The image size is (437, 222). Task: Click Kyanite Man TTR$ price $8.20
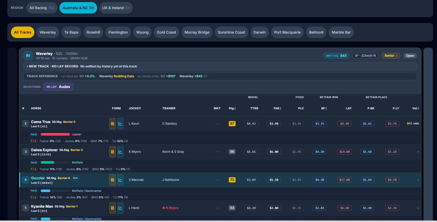pyautogui.click(x=251, y=208)
